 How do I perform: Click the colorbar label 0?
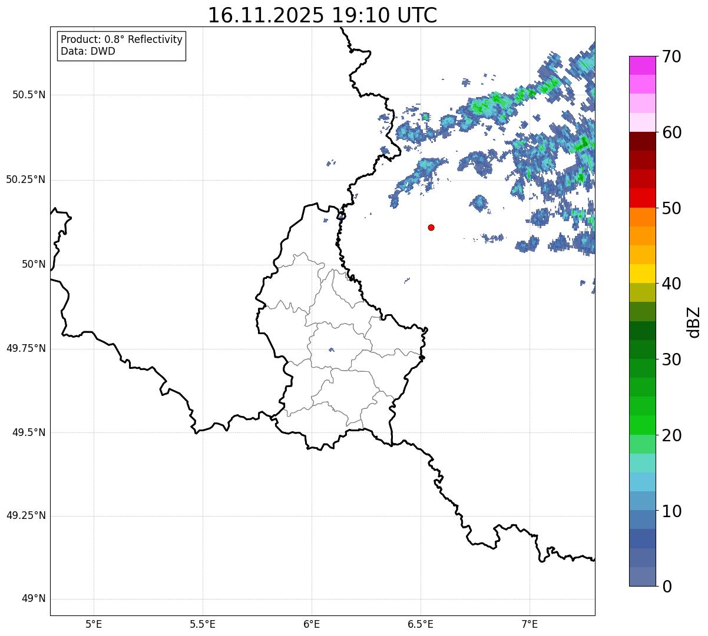667,587
